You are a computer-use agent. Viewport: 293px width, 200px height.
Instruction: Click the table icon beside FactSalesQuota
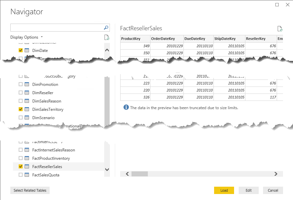click(x=27, y=175)
